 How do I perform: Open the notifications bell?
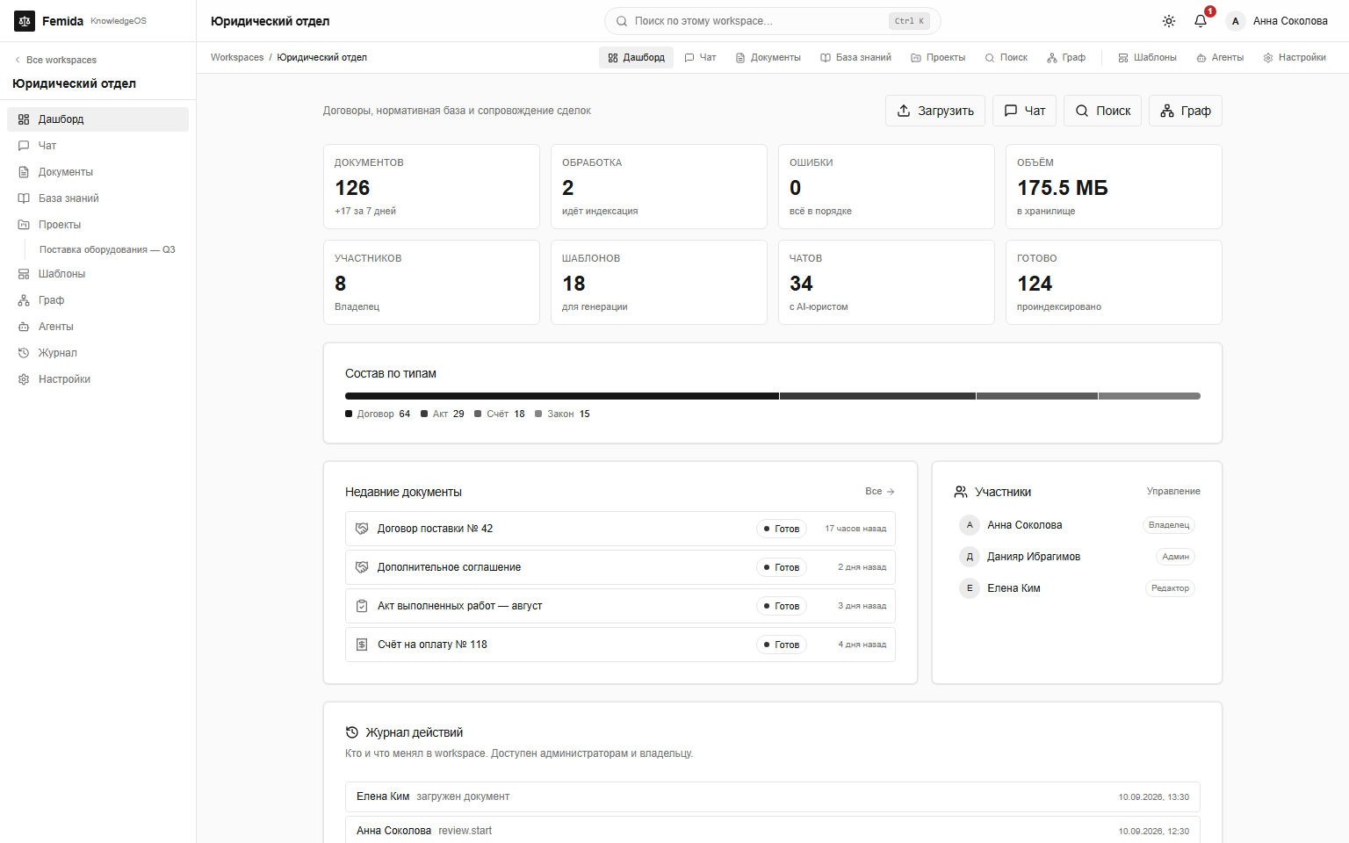tap(1201, 21)
